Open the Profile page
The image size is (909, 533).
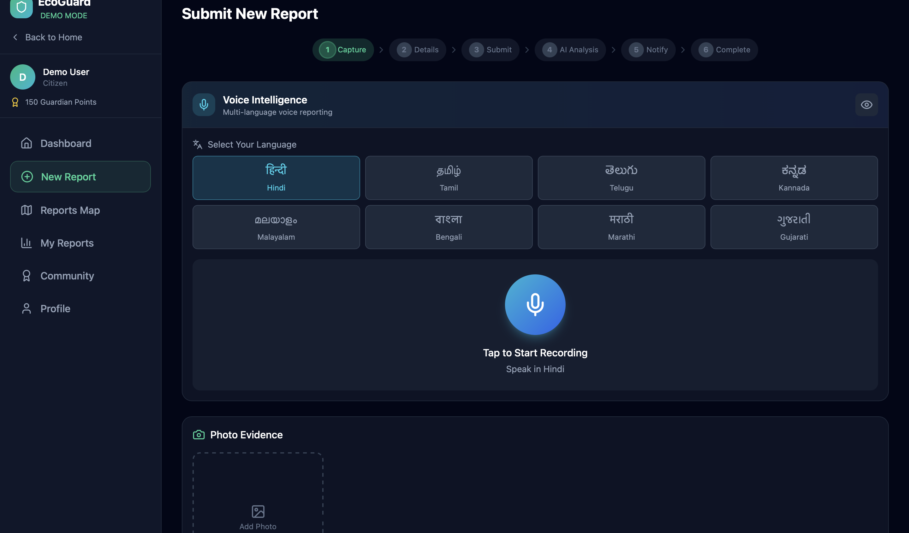point(55,308)
